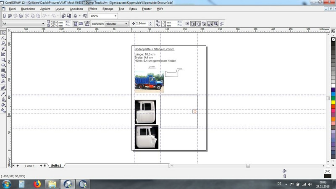Click the Print icon in toolbar
This screenshot has height=189, width=336.
click(x=20, y=16)
